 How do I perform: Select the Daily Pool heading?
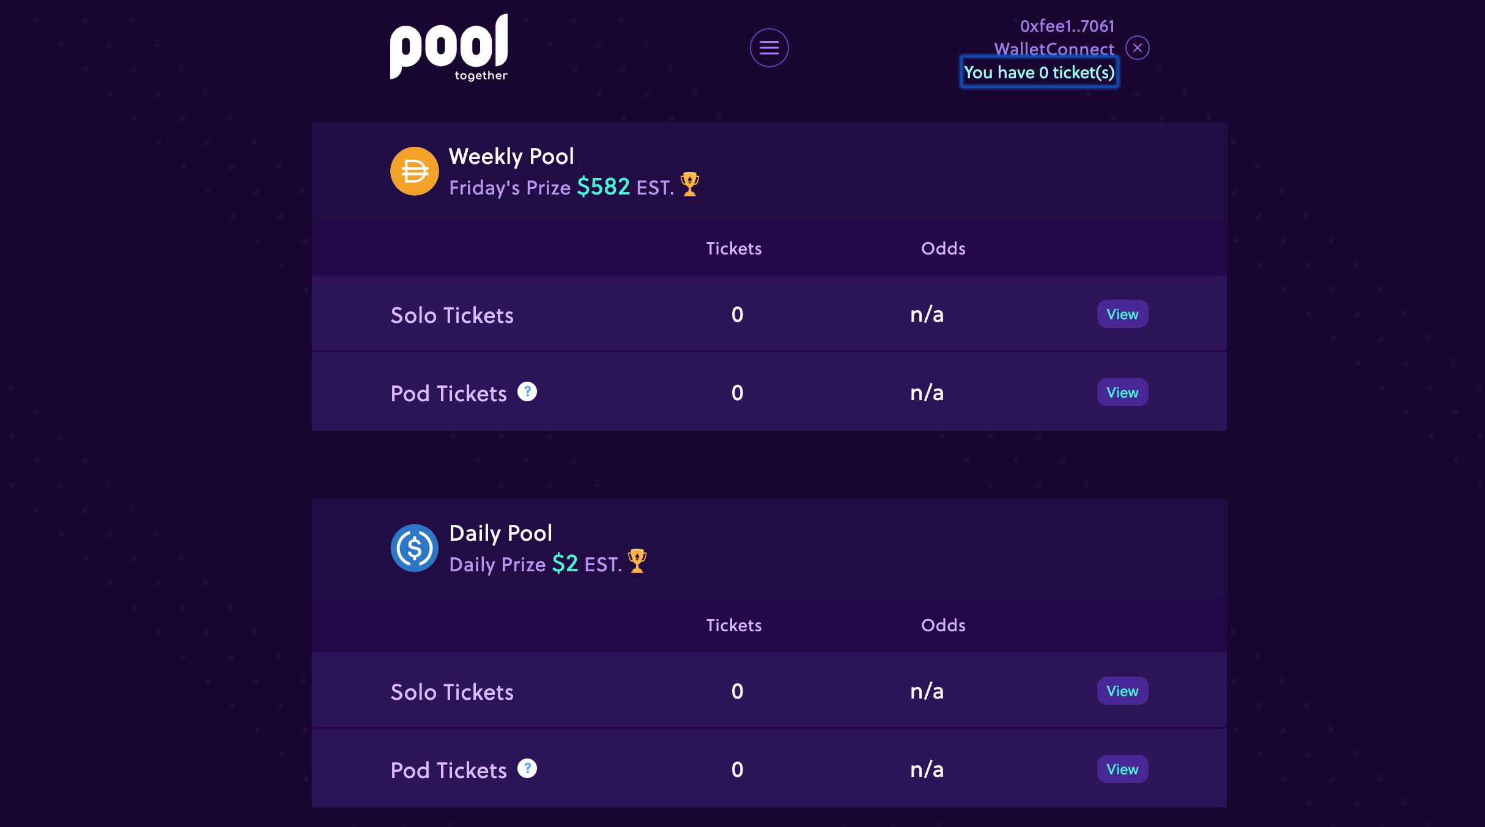(x=500, y=533)
